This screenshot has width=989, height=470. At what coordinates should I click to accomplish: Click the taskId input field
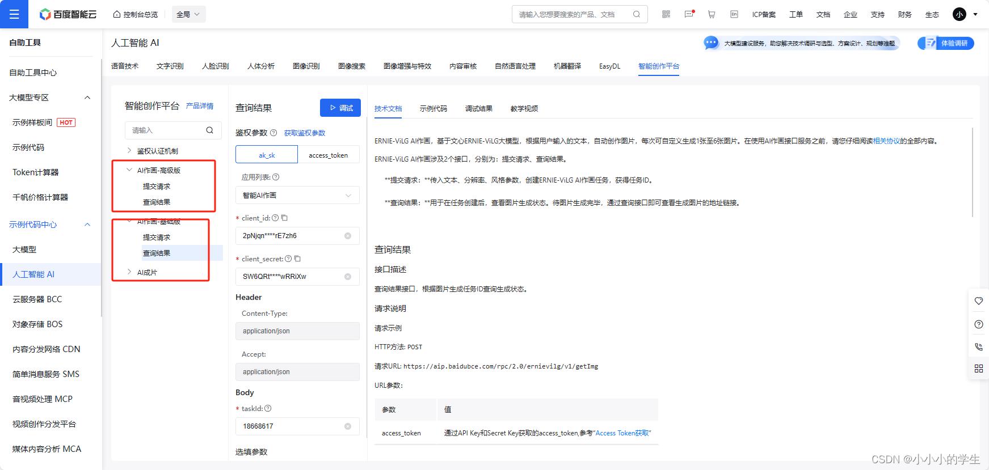point(297,426)
